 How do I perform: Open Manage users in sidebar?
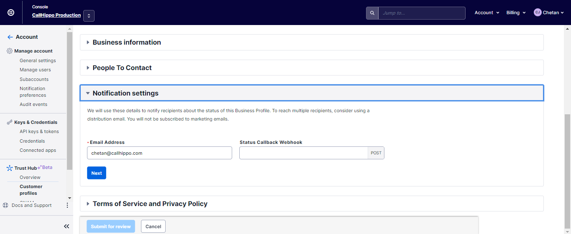pyautogui.click(x=35, y=70)
